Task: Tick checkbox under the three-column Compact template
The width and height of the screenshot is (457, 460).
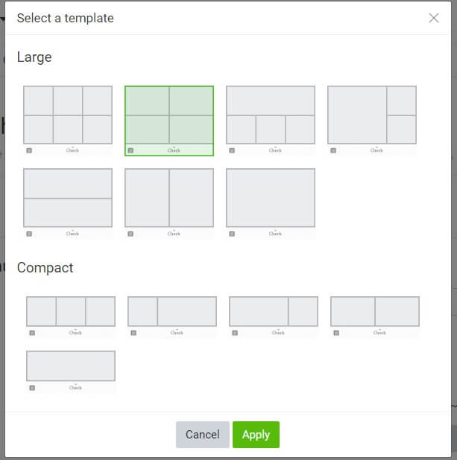Action: coord(32,333)
